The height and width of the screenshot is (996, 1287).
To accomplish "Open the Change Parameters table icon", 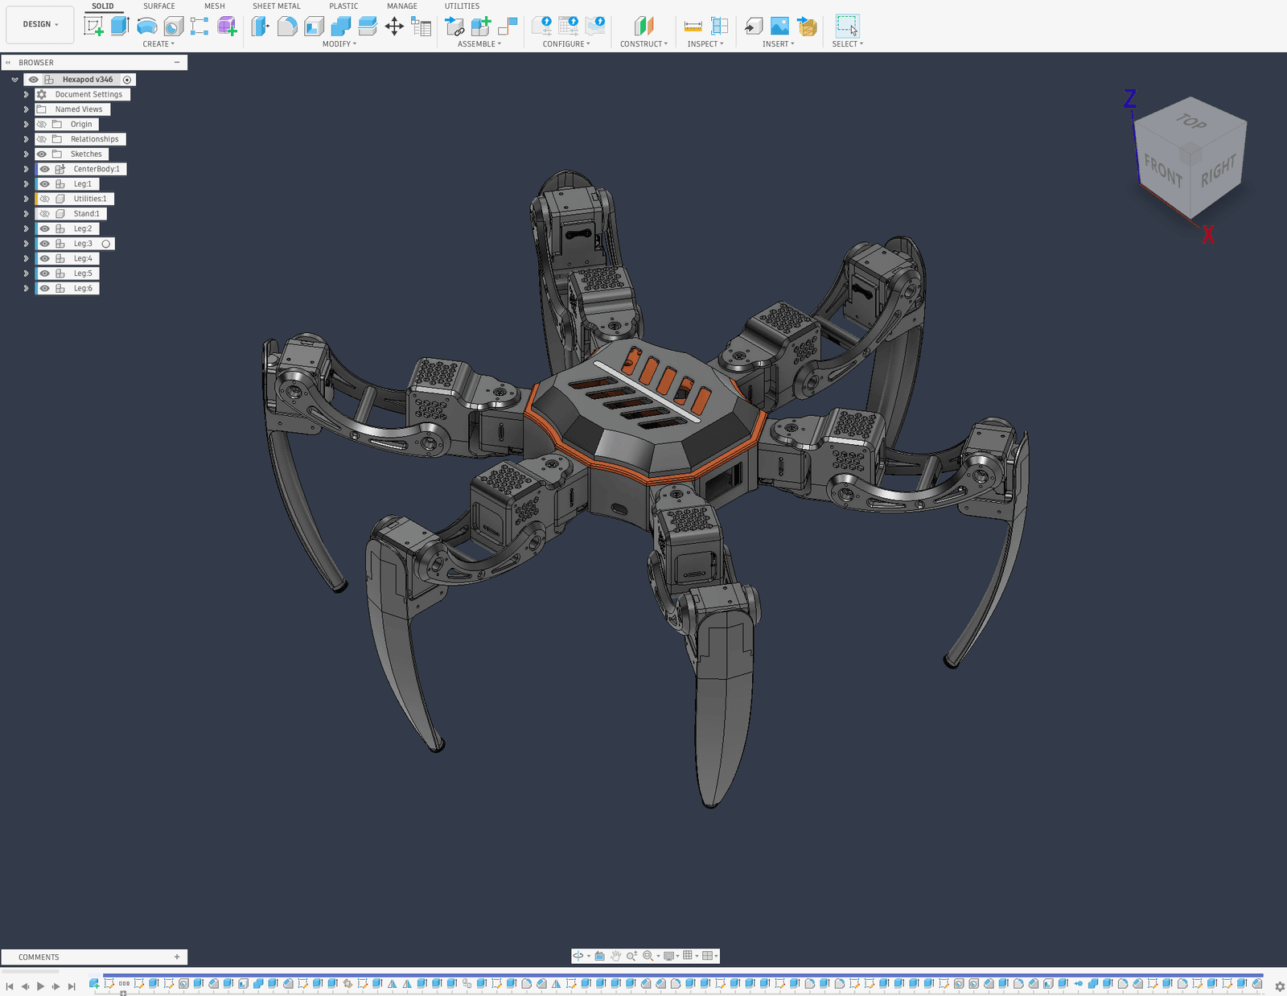I will tap(421, 27).
